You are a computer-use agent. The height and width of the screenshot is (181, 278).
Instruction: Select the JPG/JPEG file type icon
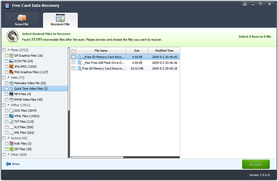pyautogui.click(x=11, y=66)
